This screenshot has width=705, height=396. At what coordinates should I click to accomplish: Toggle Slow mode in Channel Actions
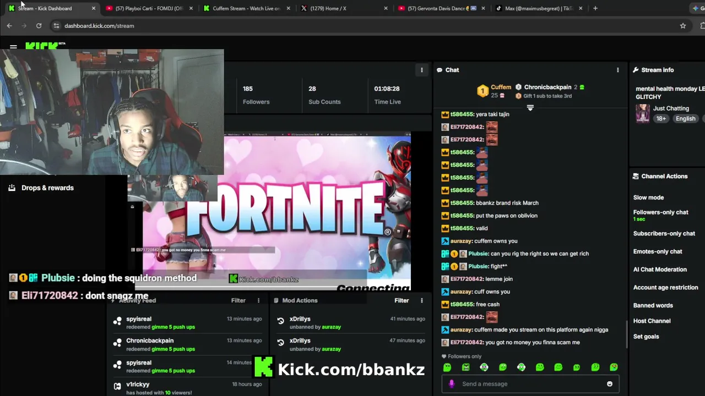(x=648, y=197)
